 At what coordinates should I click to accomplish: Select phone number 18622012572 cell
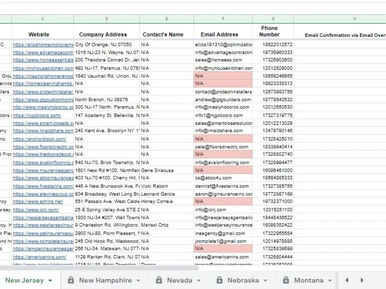pos(273,45)
